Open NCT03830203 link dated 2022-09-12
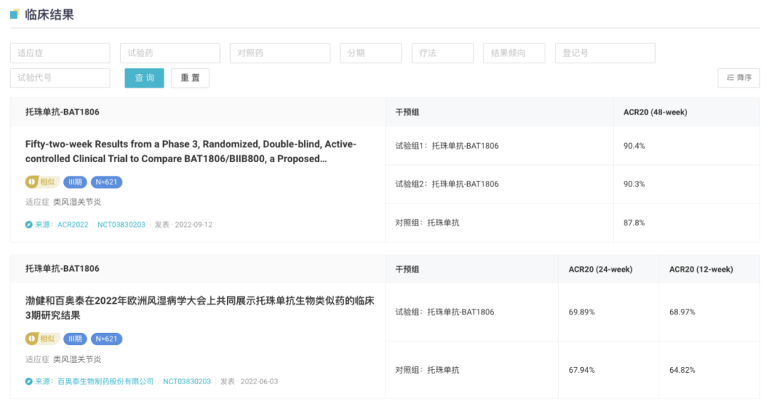The width and height of the screenshot is (769, 407). pos(121,225)
